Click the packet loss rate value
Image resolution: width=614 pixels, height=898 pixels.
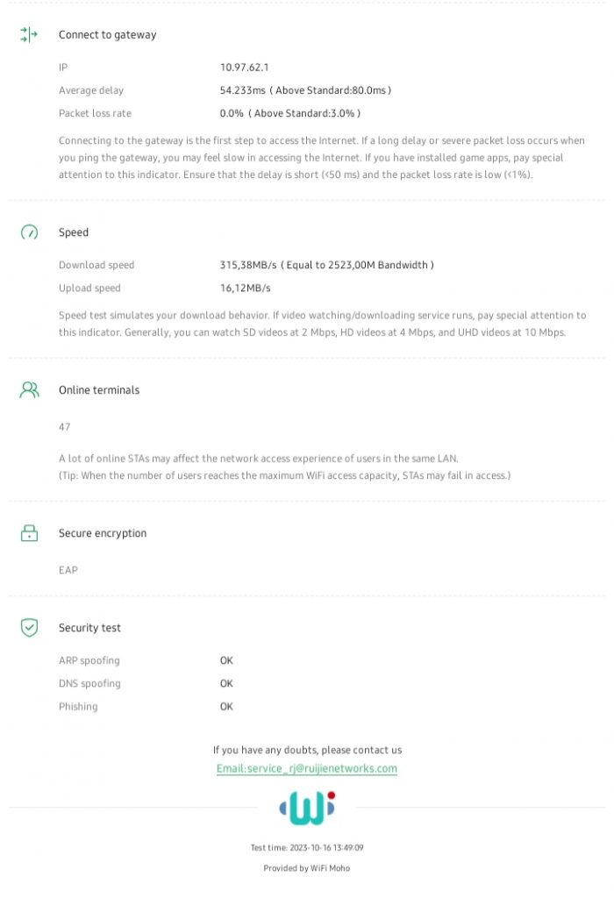289,113
